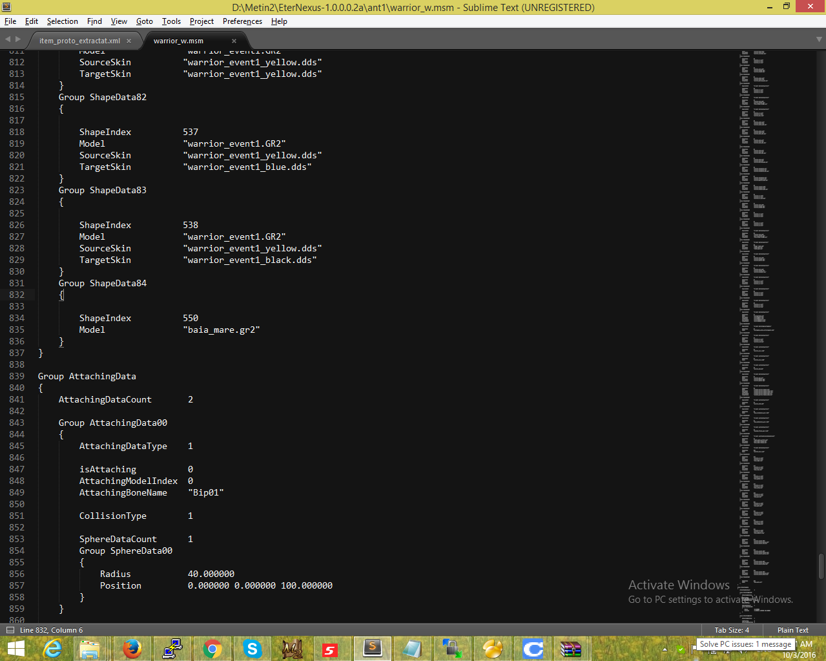Click the Solve PC issues notification
The height and width of the screenshot is (661, 826).
(x=745, y=644)
